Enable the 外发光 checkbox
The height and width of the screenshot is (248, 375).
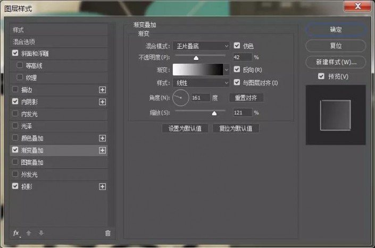(x=15, y=174)
